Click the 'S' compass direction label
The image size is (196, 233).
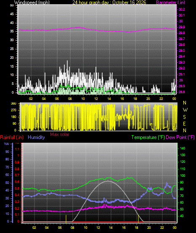(184, 117)
